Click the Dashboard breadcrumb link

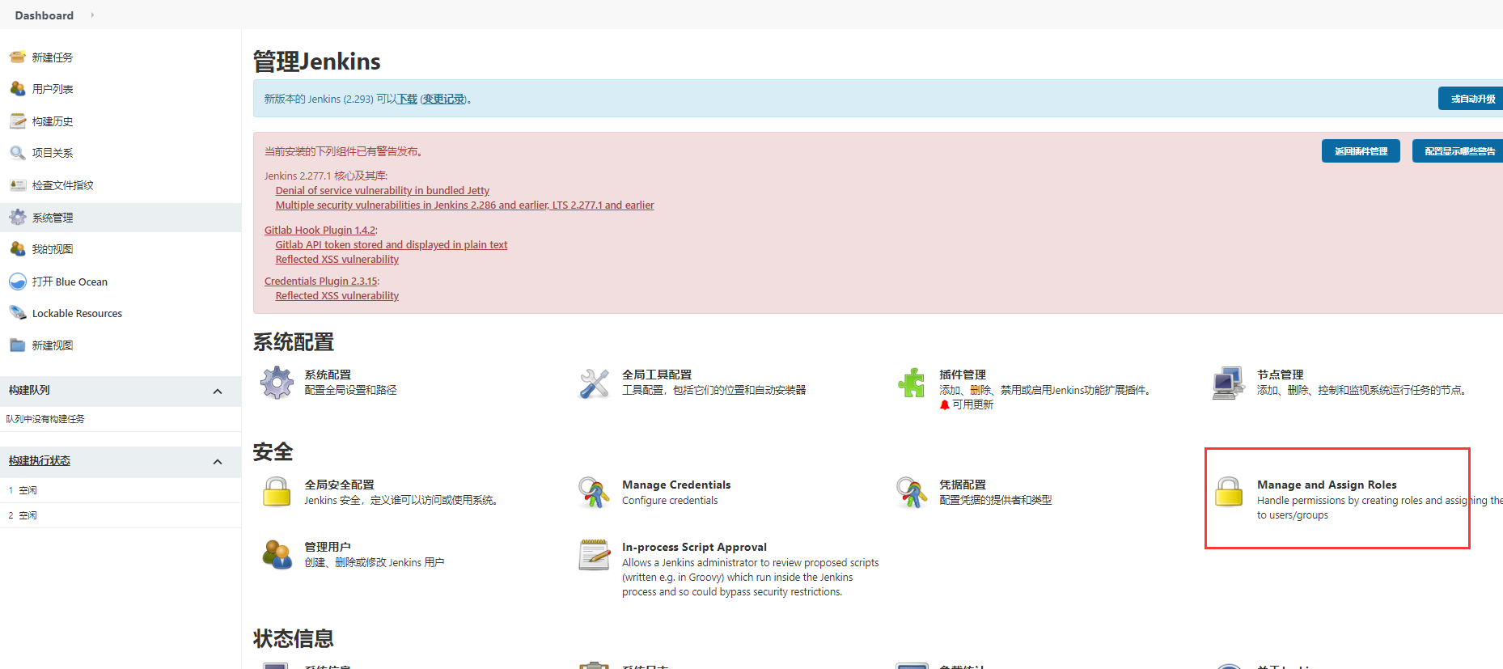pyautogui.click(x=44, y=15)
